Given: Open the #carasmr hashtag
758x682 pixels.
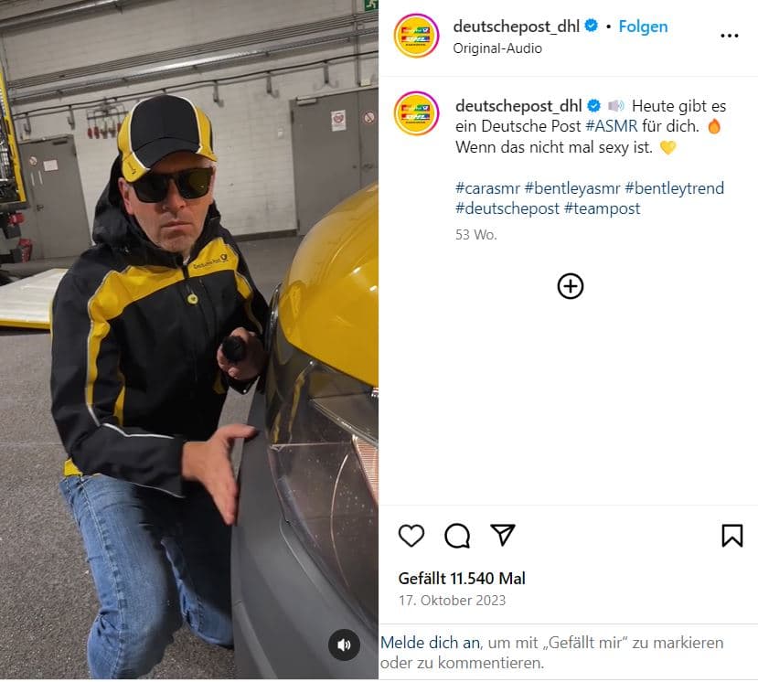Looking at the screenshot, I should (x=487, y=188).
